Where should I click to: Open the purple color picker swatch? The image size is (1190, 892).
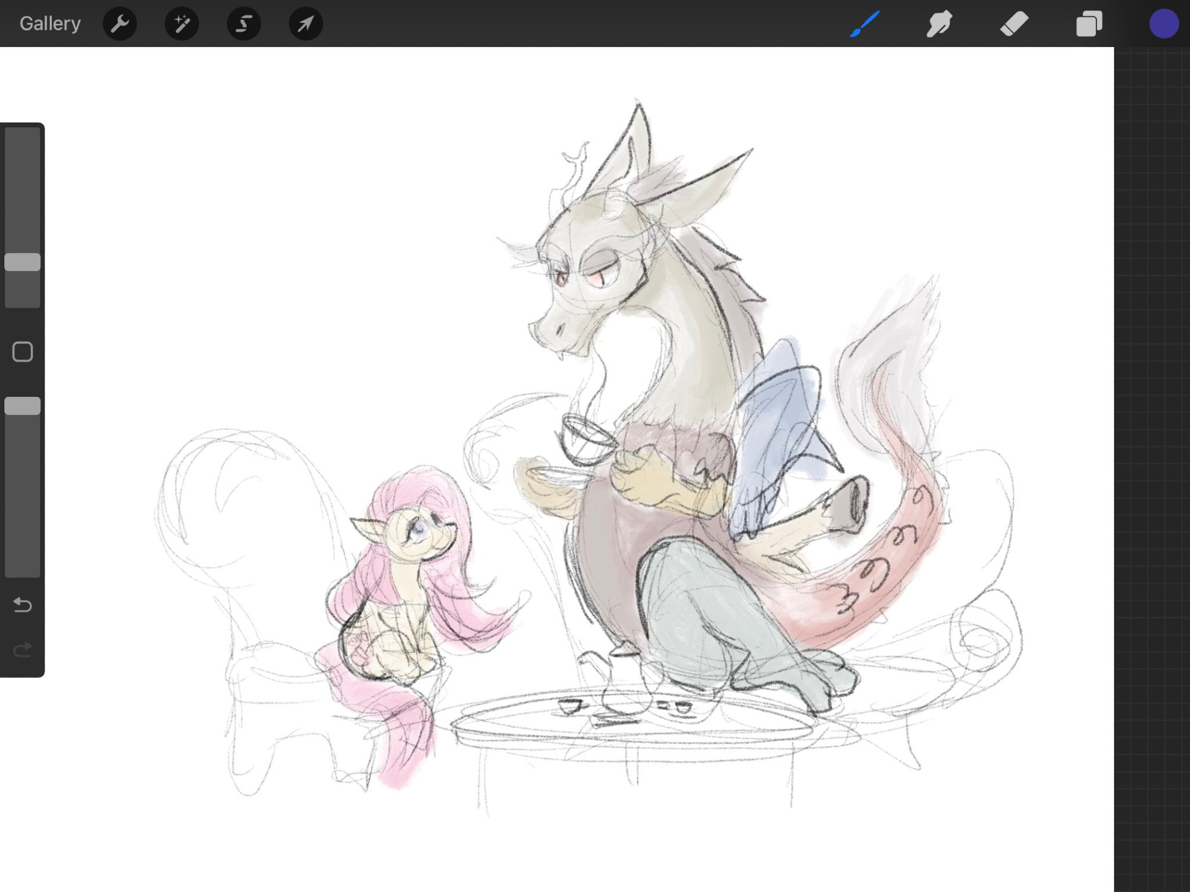[1164, 24]
